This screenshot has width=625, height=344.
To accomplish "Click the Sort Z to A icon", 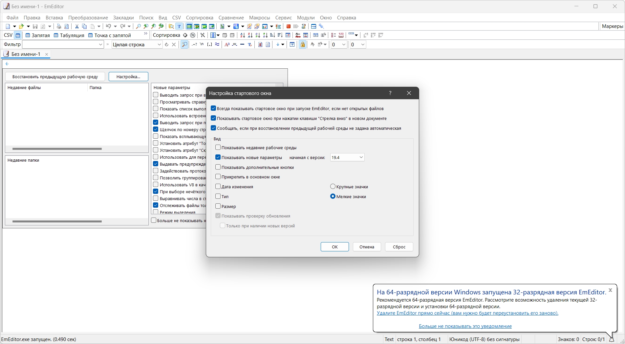I will (x=250, y=35).
